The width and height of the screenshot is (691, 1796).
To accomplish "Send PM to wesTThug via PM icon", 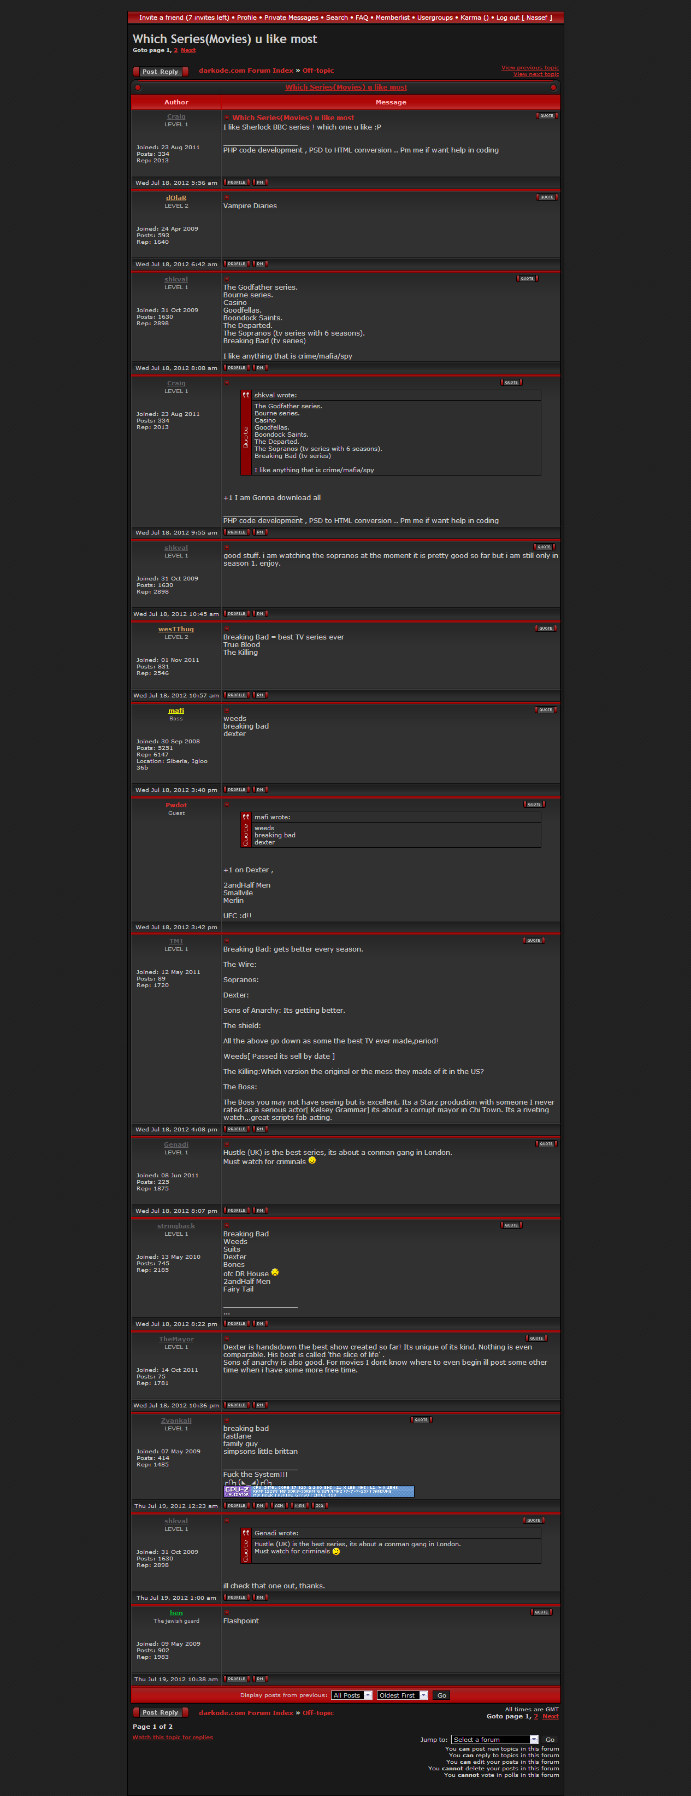I will (261, 695).
